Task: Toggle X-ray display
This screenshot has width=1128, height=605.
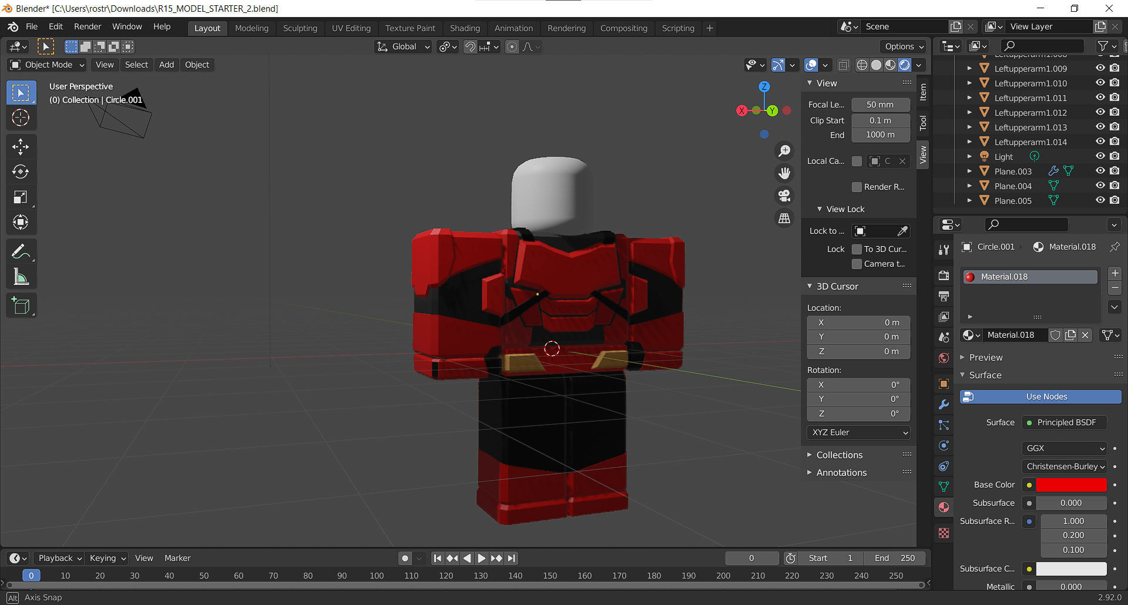Action: coord(844,65)
